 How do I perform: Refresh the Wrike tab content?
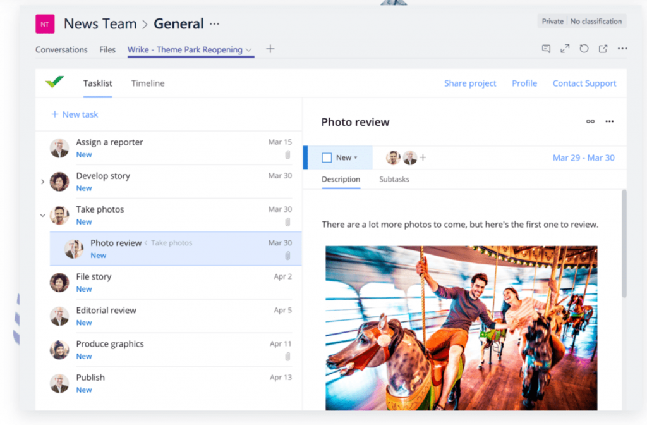pos(584,48)
